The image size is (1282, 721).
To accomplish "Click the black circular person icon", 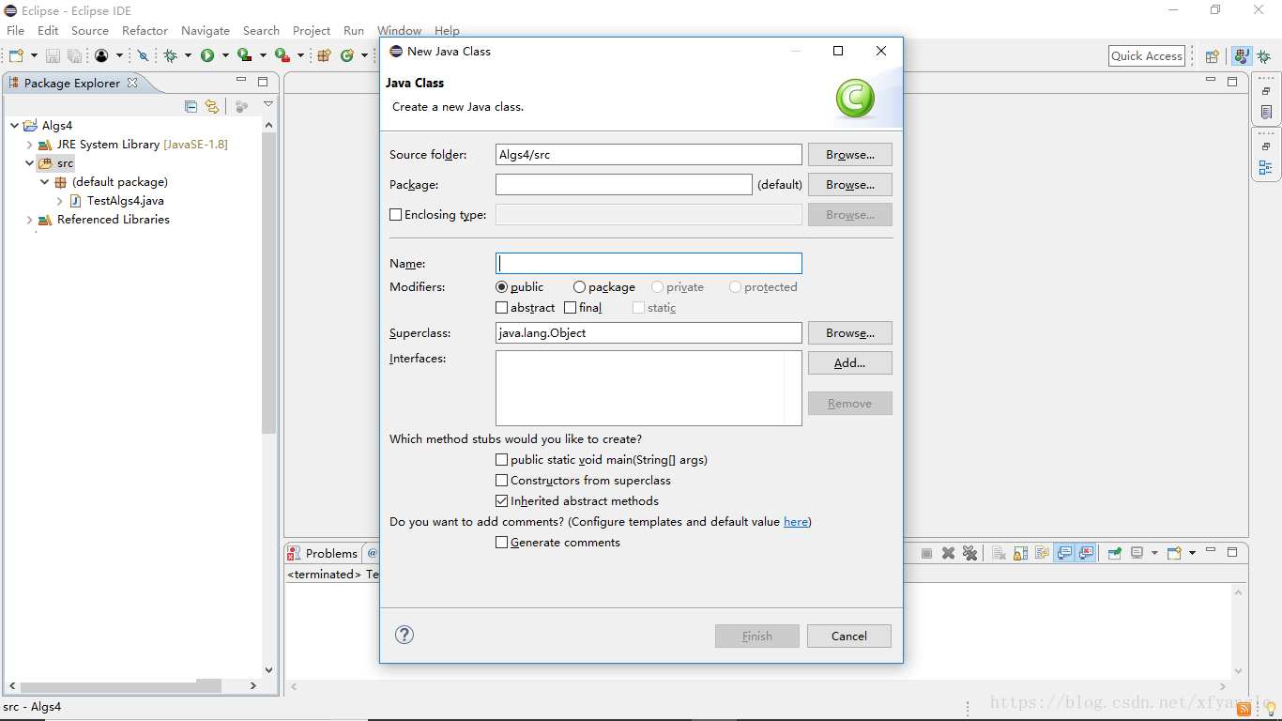I will (x=101, y=55).
